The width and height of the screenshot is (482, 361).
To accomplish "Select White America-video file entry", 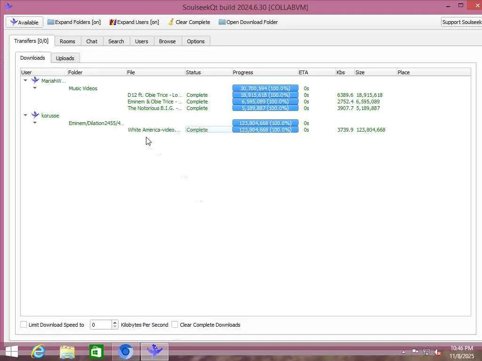I will pos(154,130).
